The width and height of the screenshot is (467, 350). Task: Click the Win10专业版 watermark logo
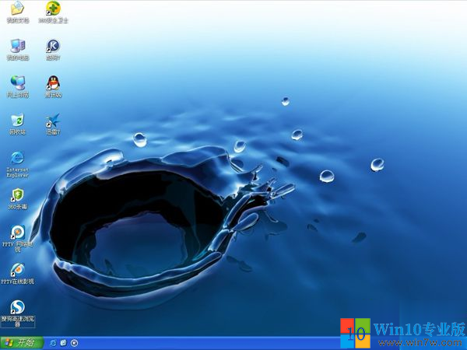click(x=403, y=333)
